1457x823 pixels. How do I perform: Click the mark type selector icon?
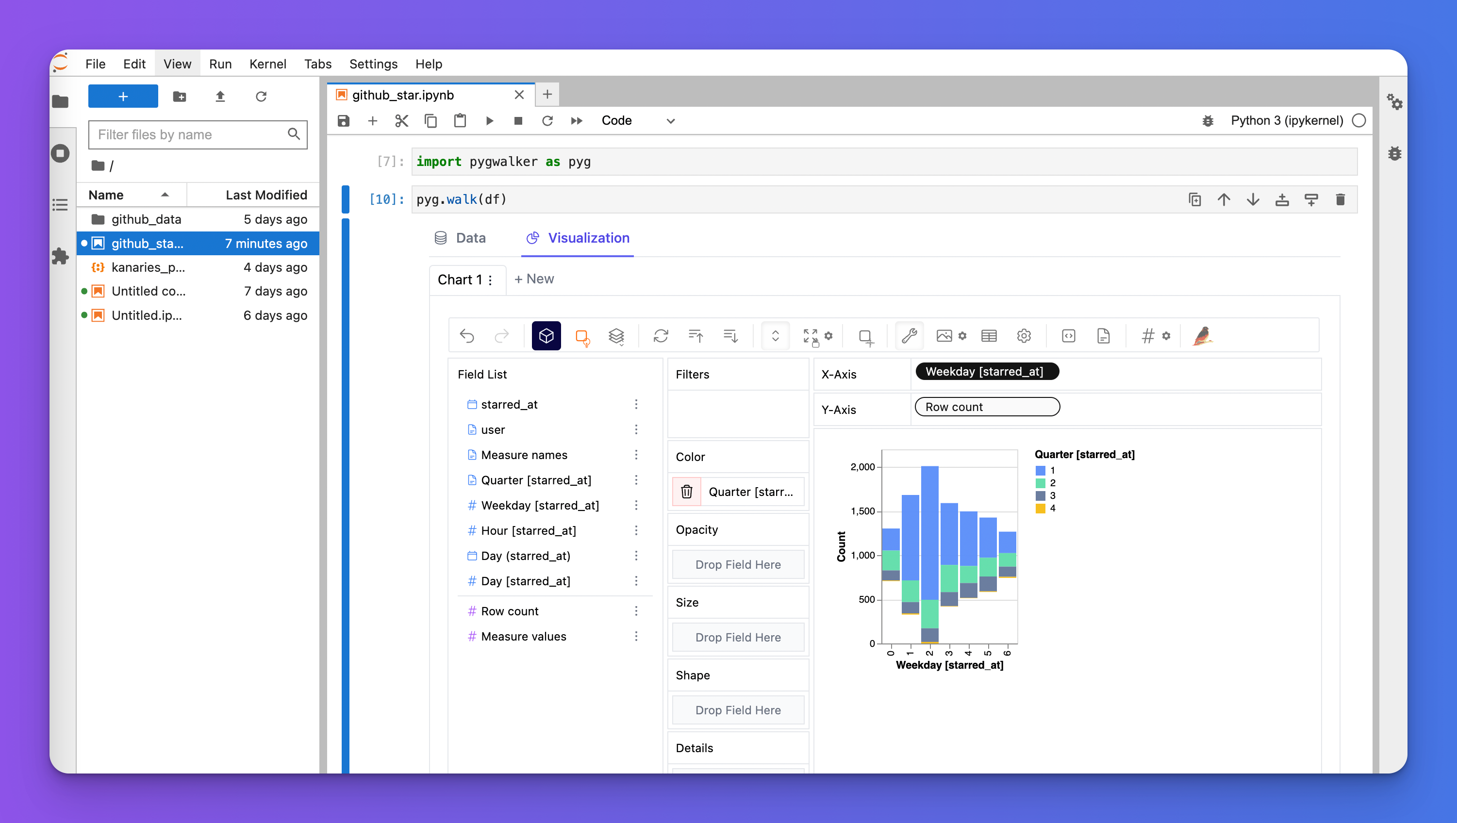click(582, 337)
